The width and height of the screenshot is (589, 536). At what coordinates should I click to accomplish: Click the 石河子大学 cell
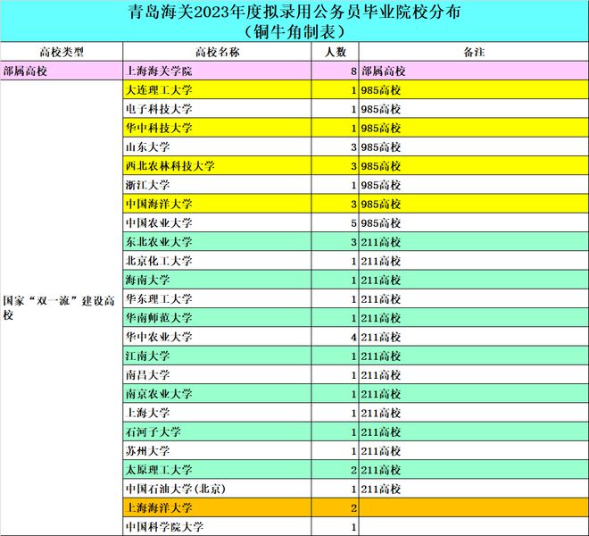(x=217, y=431)
